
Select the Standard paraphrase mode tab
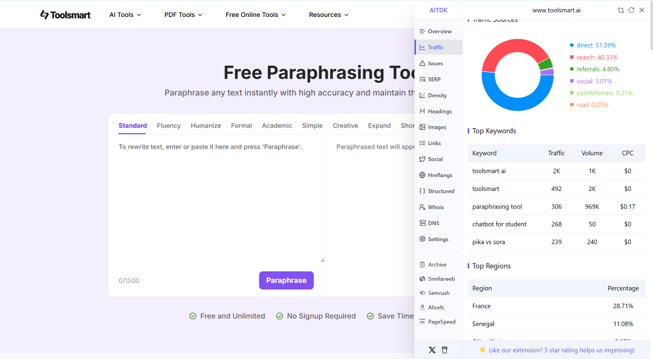click(x=132, y=125)
